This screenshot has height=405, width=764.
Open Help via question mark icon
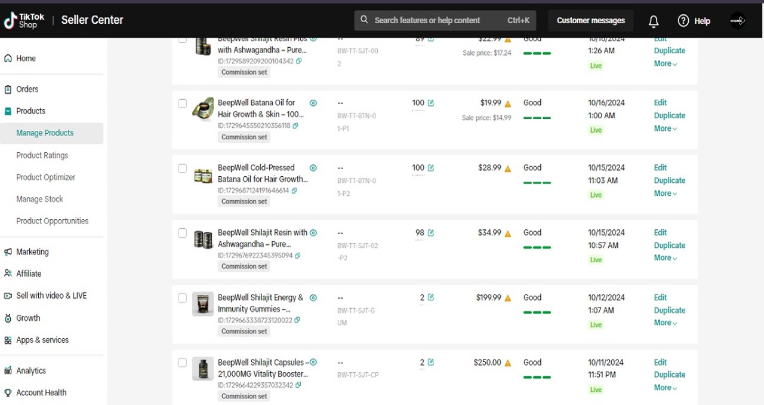pos(683,21)
